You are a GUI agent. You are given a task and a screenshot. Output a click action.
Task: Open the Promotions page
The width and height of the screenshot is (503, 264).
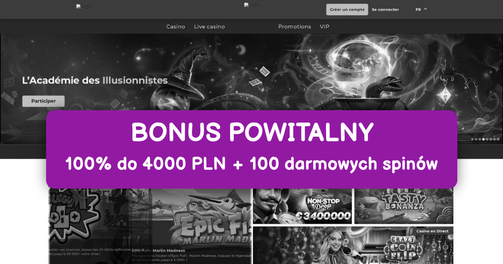pyautogui.click(x=295, y=26)
